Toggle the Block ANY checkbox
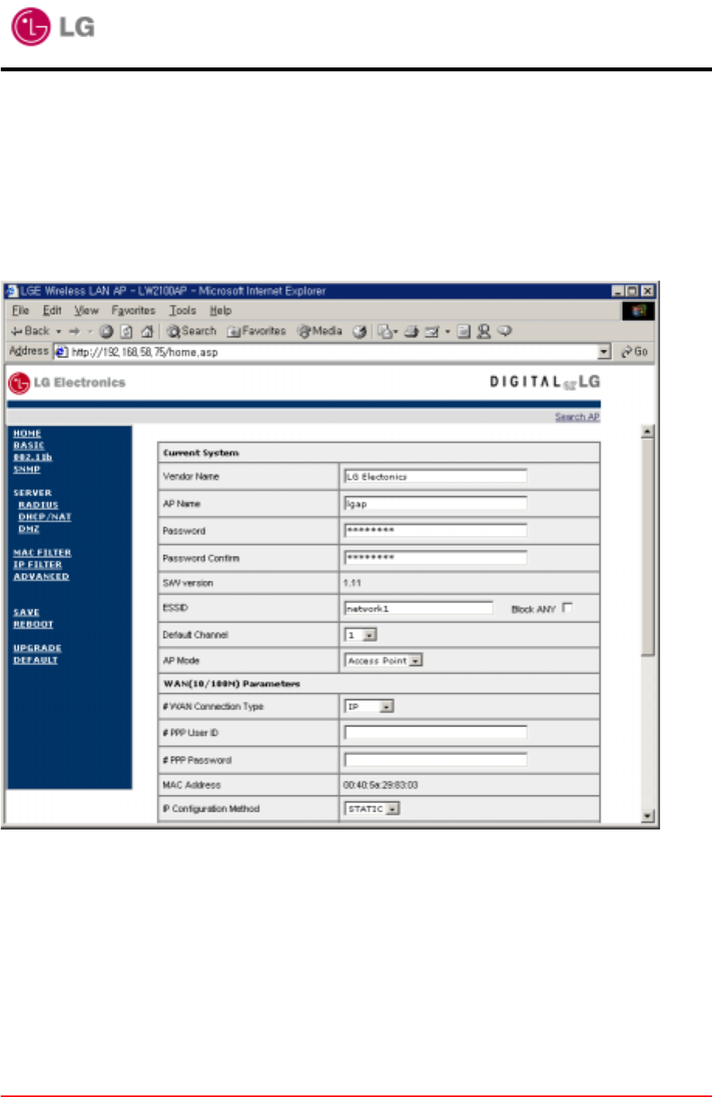This screenshot has height=1097, width=712. tap(567, 608)
